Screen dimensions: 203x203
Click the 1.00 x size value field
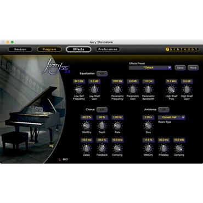pyautogui.click(x=148, y=117)
